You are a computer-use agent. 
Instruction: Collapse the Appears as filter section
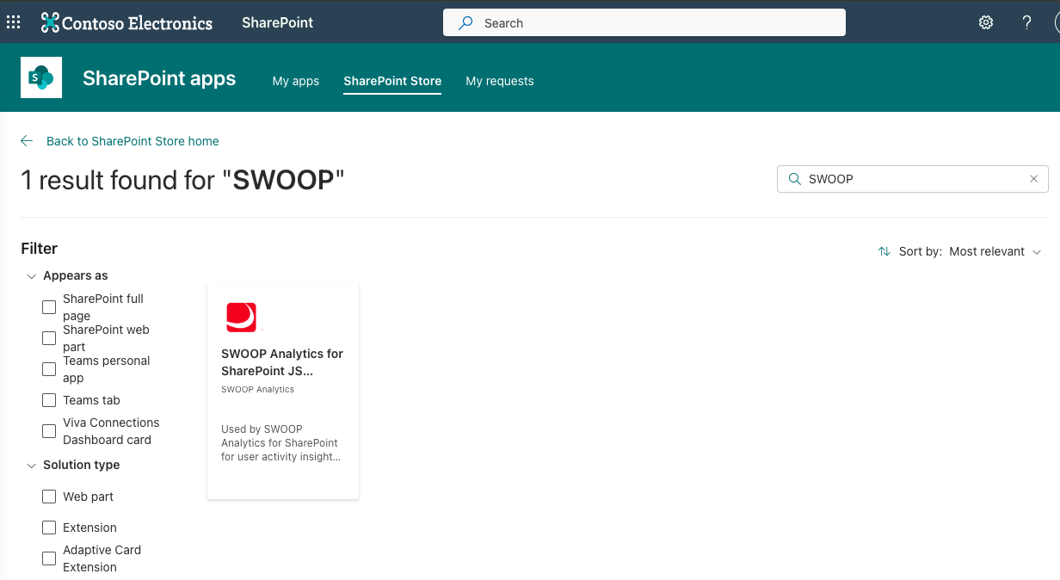(x=32, y=276)
